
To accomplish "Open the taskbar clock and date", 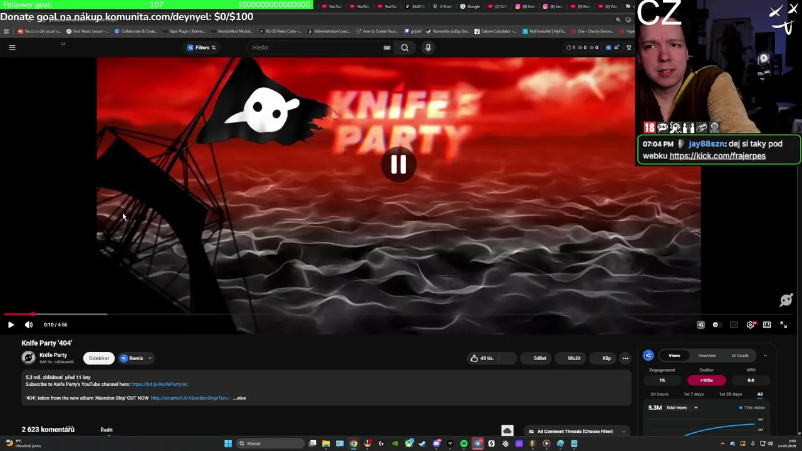I will (x=786, y=443).
